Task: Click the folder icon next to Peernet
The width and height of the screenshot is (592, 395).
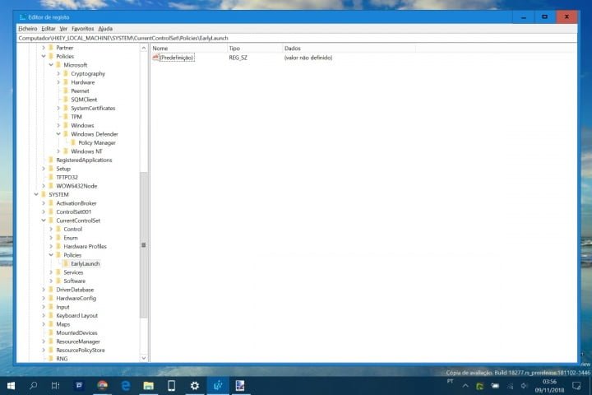Action: pyautogui.click(x=66, y=91)
